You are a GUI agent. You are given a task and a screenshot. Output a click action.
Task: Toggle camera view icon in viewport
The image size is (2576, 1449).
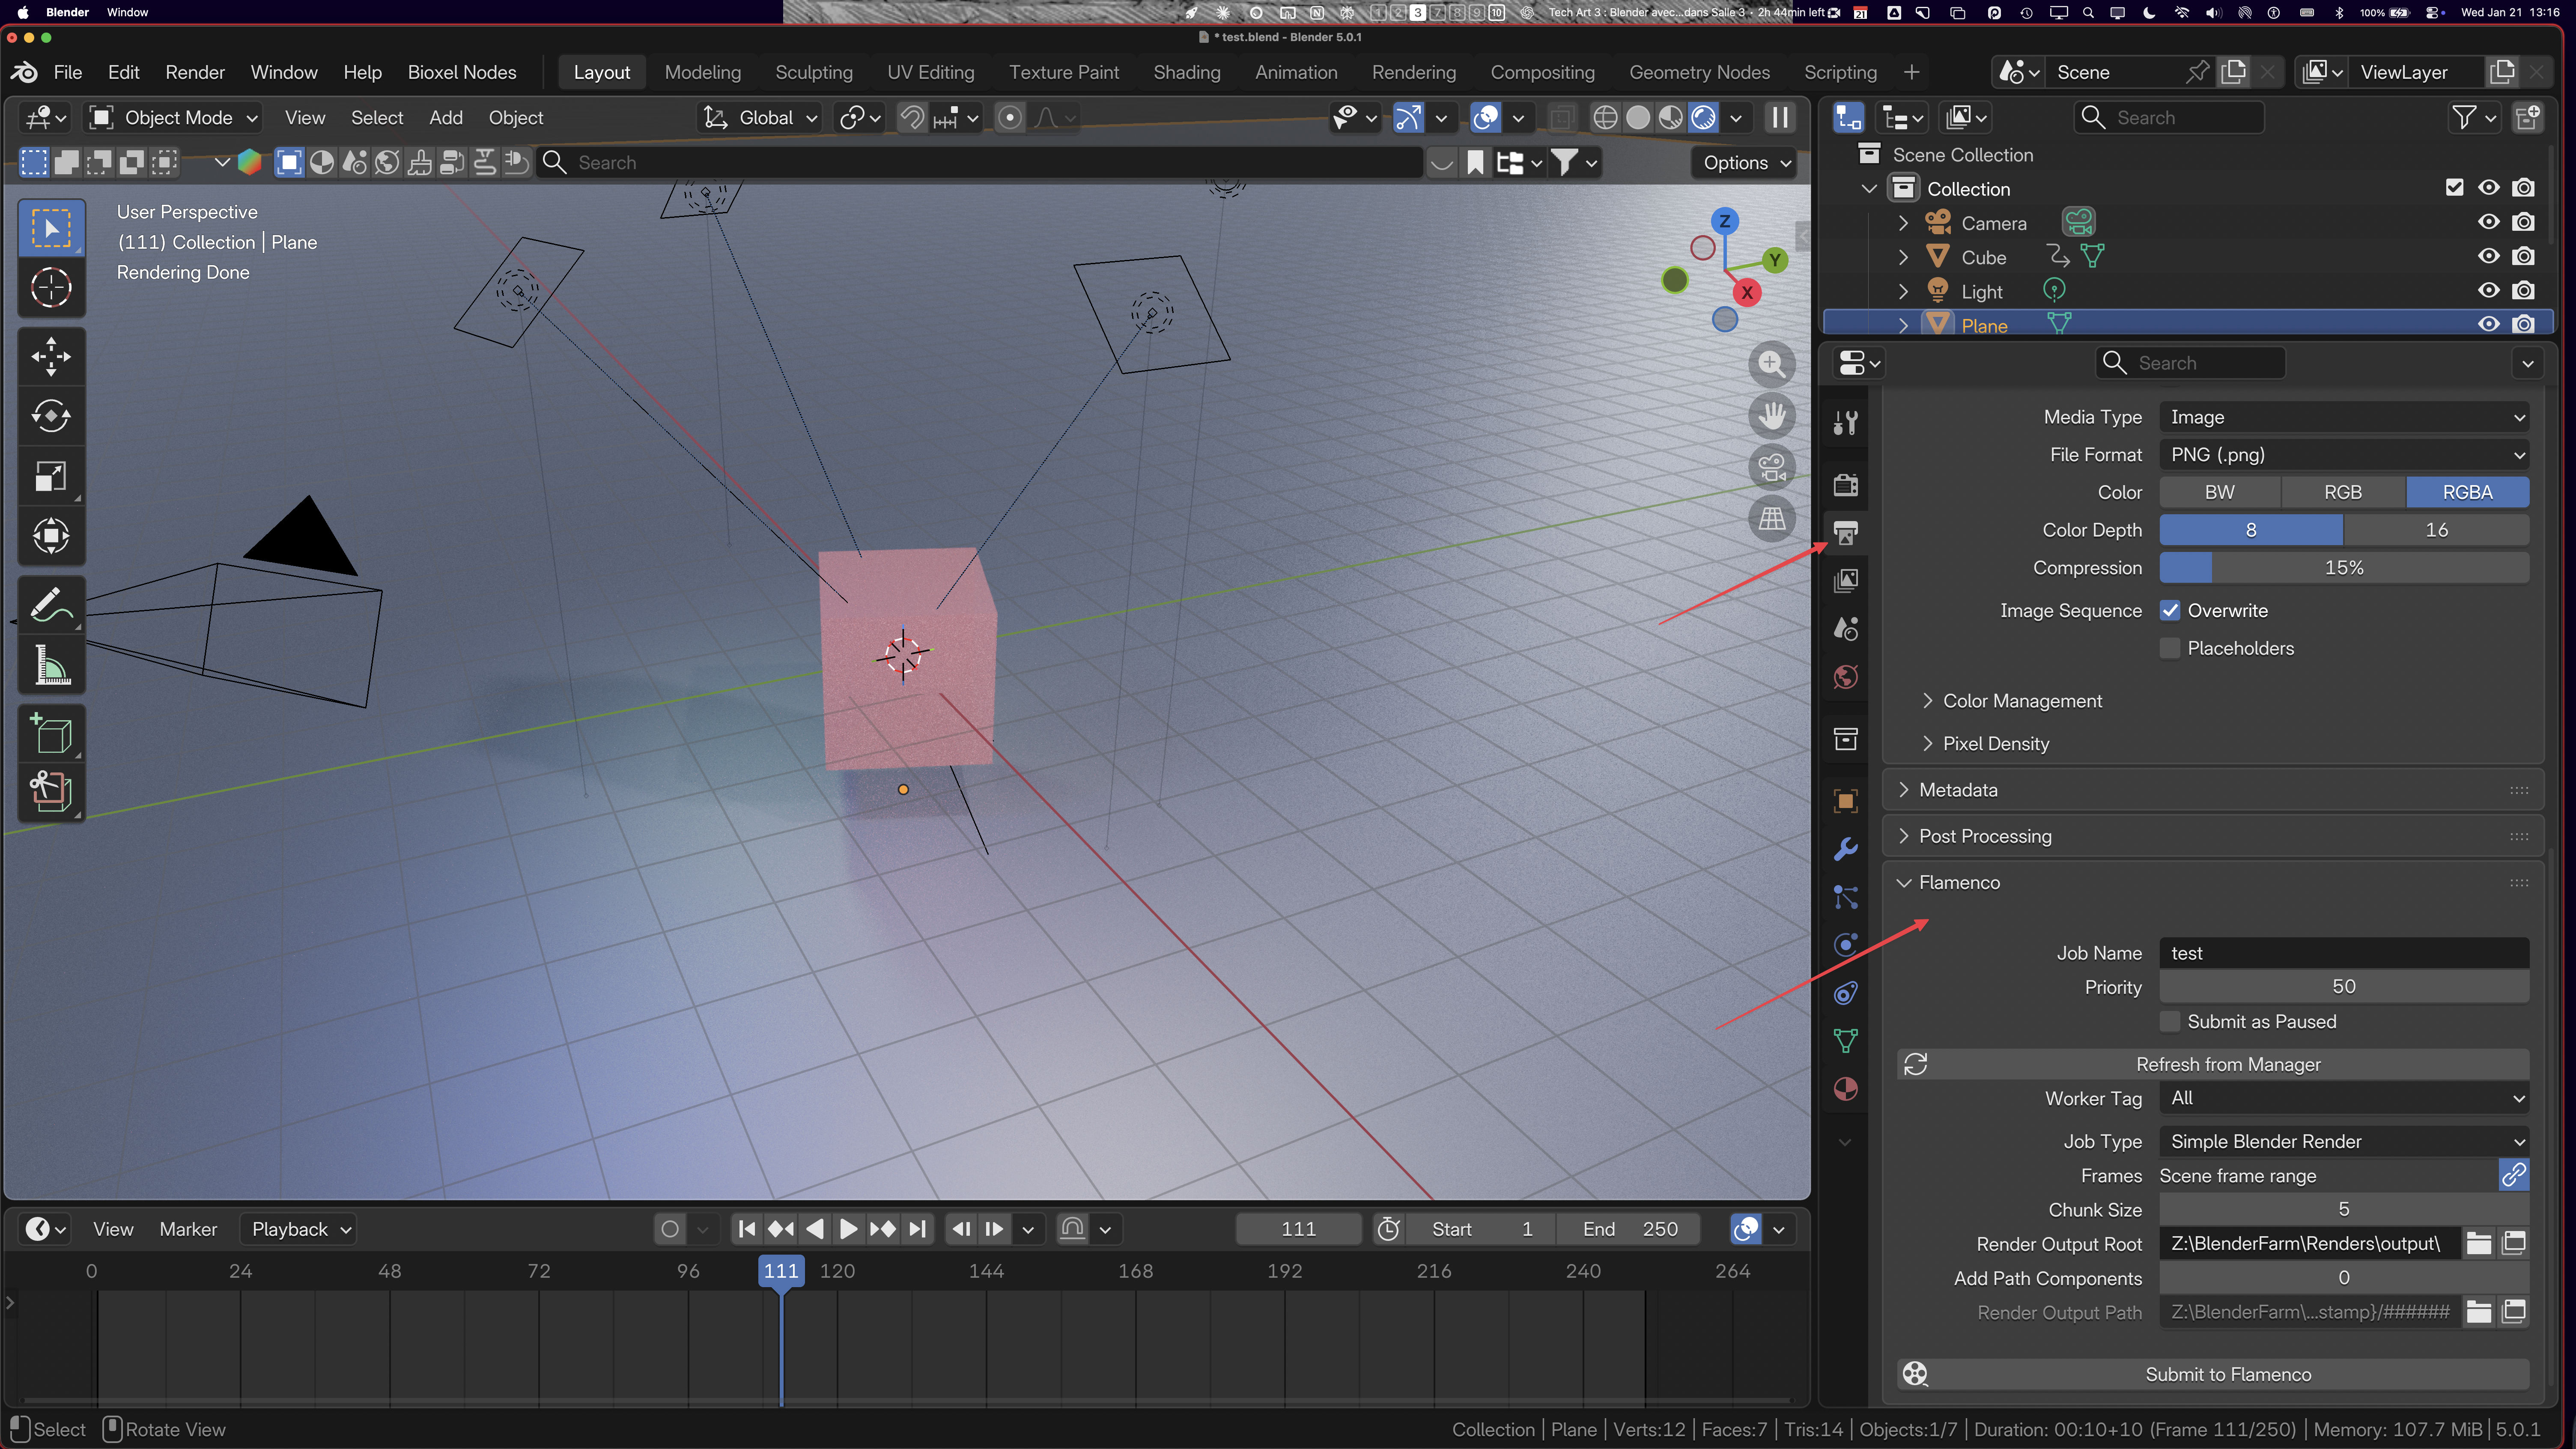[x=1771, y=467]
